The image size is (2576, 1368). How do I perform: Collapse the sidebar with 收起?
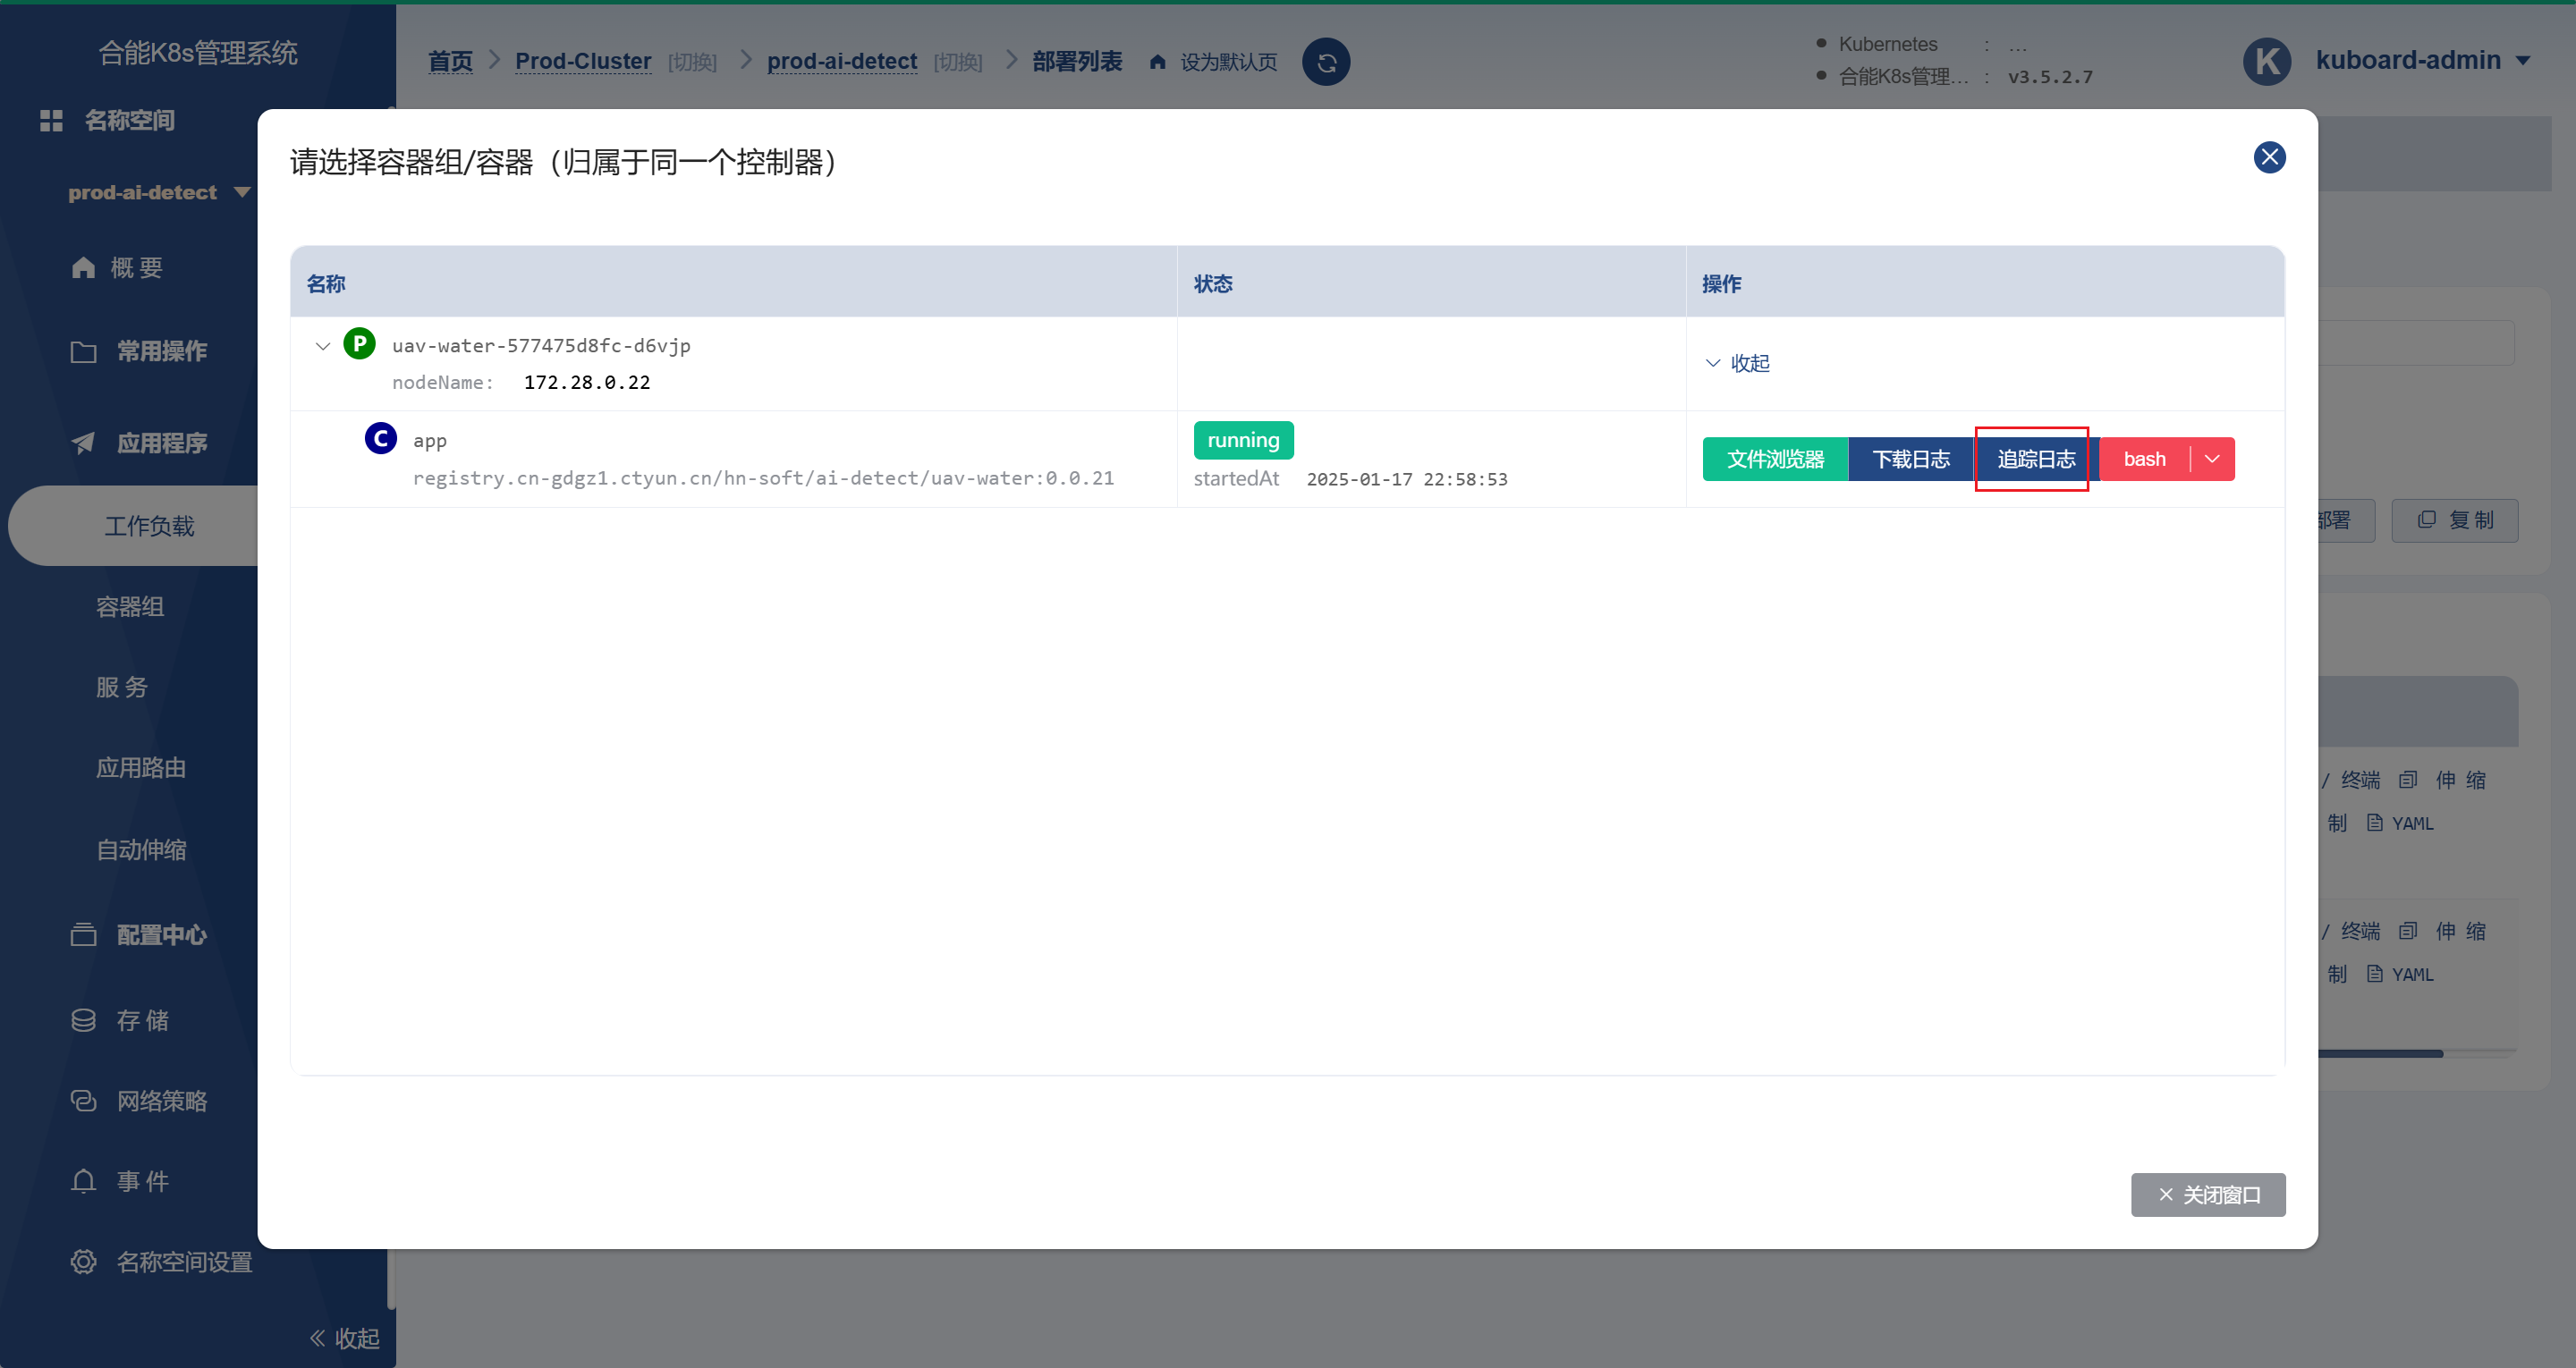pyautogui.click(x=345, y=1338)
